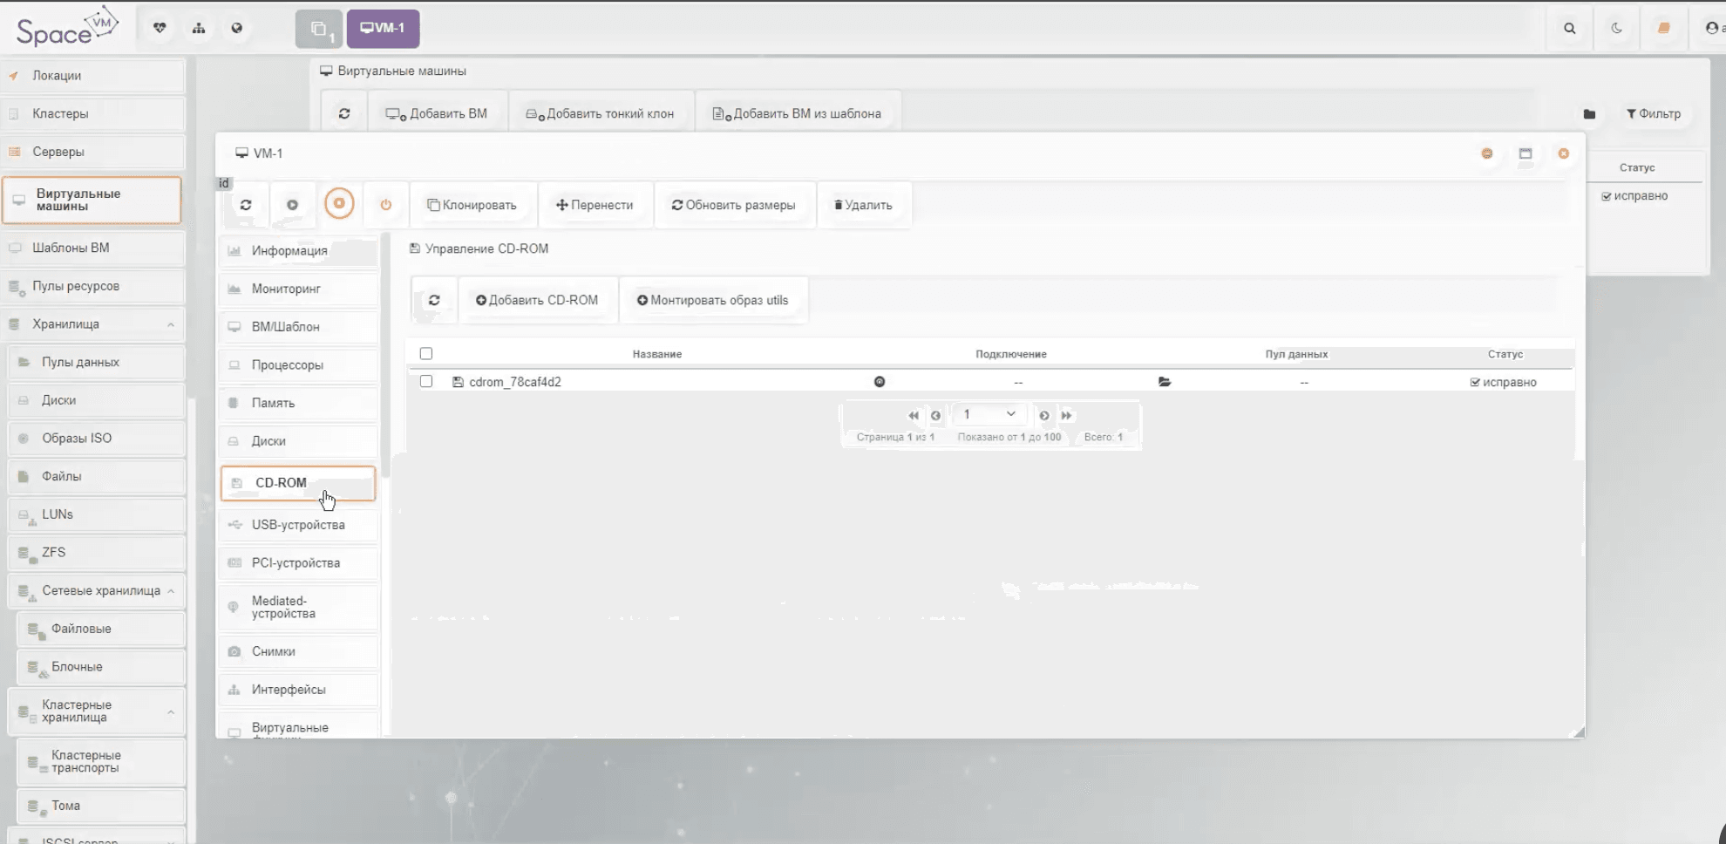
Task: Toggle dark mode moon icon
Action: click(x=1616, y=28)
